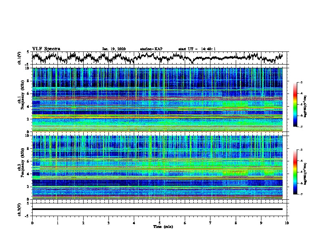
Task: Click time axis tick label "7"
Action: (210, 223)
